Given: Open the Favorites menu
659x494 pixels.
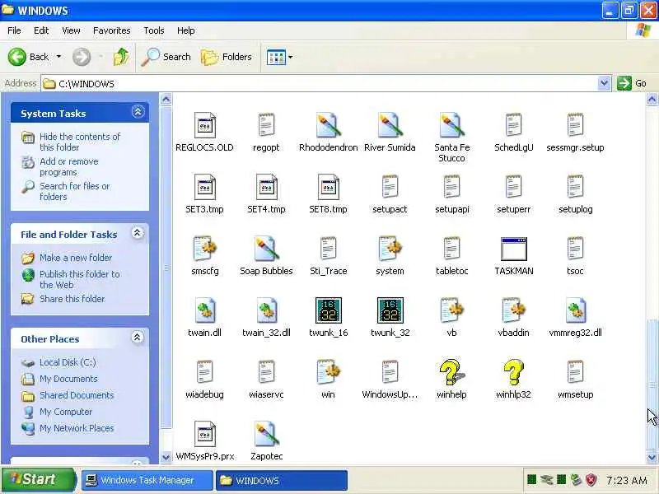Looking at the screenshot, I should click(x=112, y=30).
